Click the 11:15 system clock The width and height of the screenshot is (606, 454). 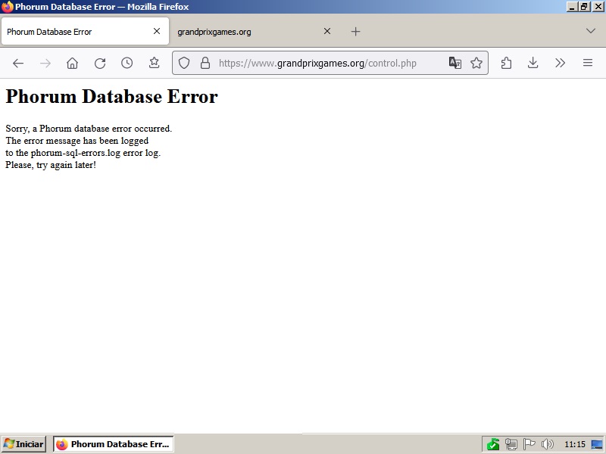click(x=575, y=444)
